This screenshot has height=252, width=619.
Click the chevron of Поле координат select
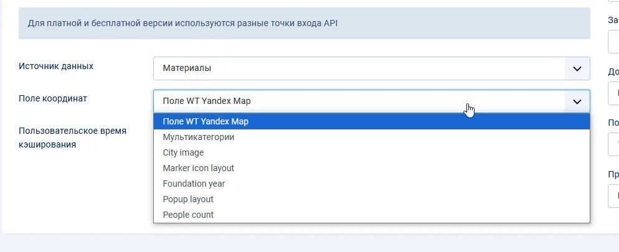click(x=577, y=102)
